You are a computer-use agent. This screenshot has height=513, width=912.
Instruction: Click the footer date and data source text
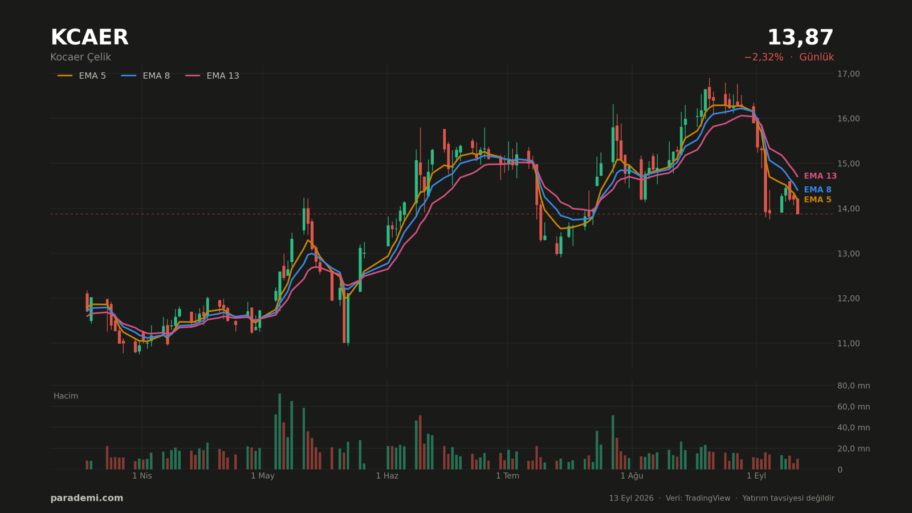(x=722, y=498)
